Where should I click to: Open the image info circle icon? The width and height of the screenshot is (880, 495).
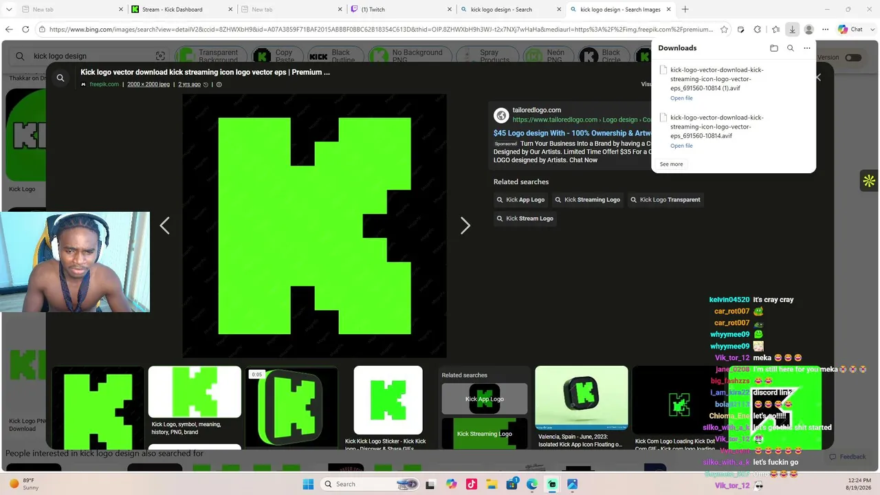[219, 85]
